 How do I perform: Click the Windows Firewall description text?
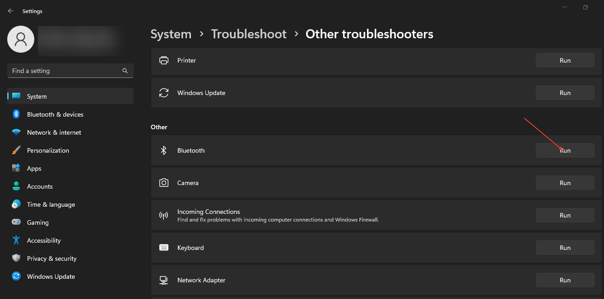[278, 220]
